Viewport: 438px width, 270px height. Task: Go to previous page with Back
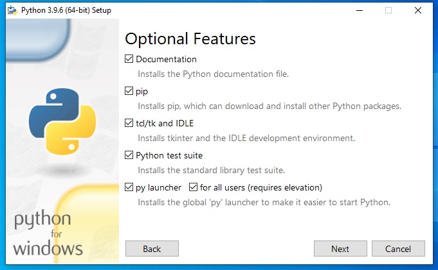point(152,249)
